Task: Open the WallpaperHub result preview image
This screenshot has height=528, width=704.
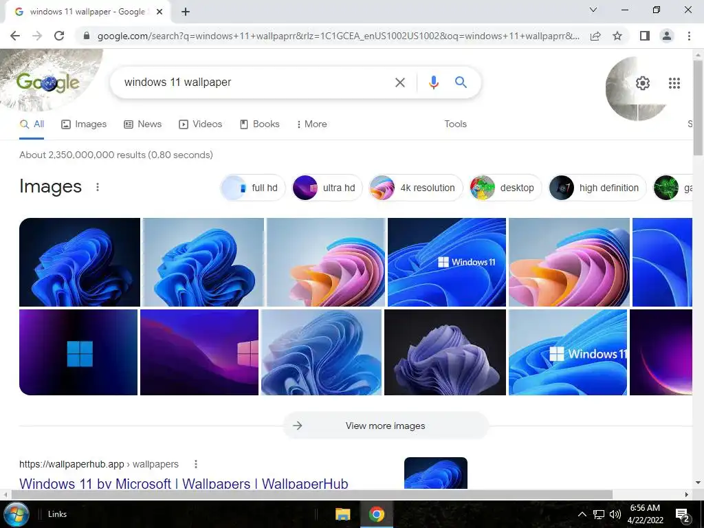Action: [435, 473]
